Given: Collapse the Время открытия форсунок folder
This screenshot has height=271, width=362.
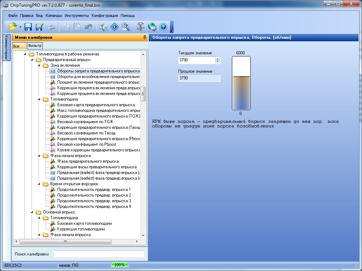Looking at the screenshot, I should point(39,184).
